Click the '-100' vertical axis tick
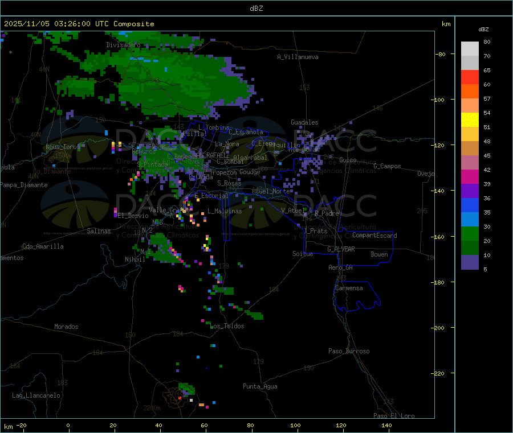 pos(437,100)
